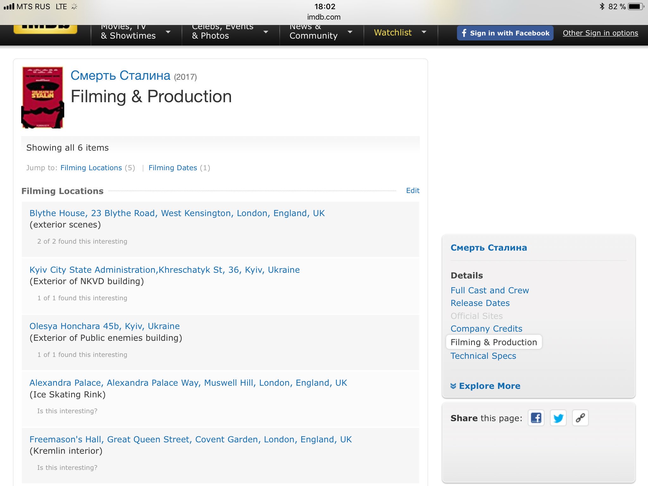
Task: Open Company Credits page
Action: (x=486, y=329)
